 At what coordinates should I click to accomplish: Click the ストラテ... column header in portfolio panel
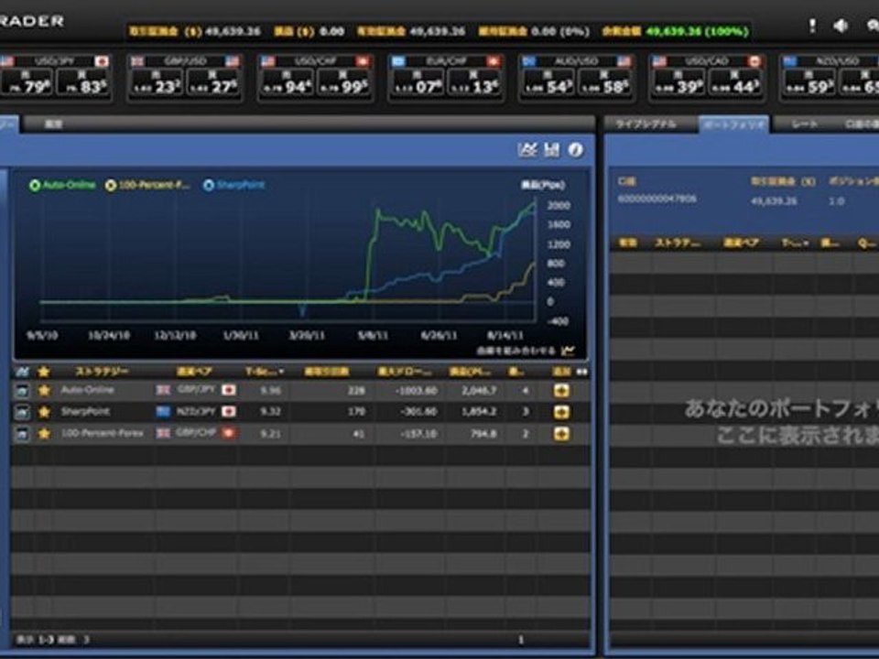coord(678,243)
